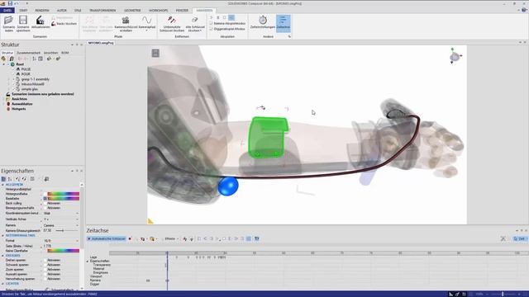Click last camera icon in timeline toolbar
Viewport: 529px width, 297px height.
pyautogui.click(x=257, y=238)
